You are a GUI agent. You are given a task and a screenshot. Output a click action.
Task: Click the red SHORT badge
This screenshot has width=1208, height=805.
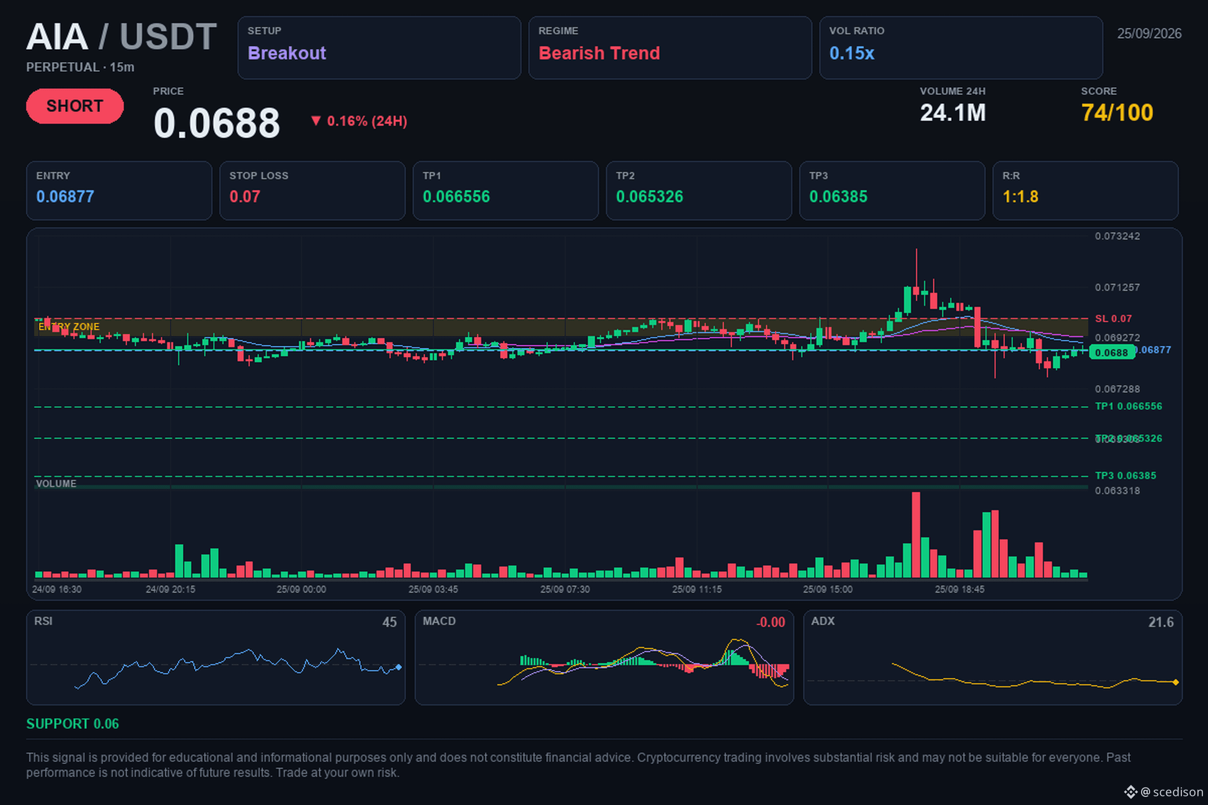tap(75, 106)
